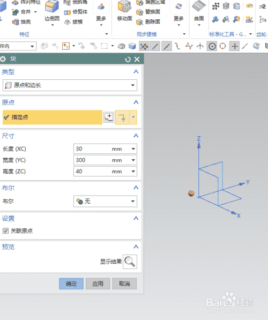Collapse the 类型 section

tap(136, 72)
